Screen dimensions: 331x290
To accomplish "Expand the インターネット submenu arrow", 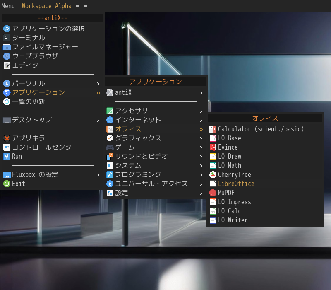I will click(201, 120).
